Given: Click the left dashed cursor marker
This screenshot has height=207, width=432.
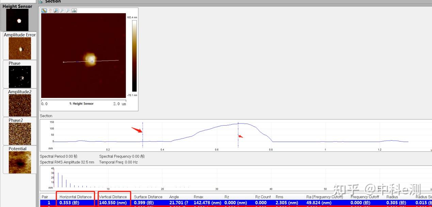Looking at the screenshot, I should [x=143, y=135].
